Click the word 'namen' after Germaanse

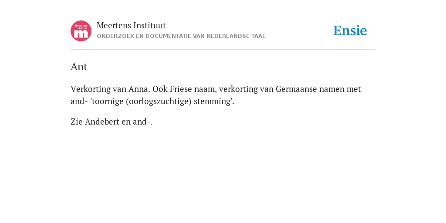[331, 89]
